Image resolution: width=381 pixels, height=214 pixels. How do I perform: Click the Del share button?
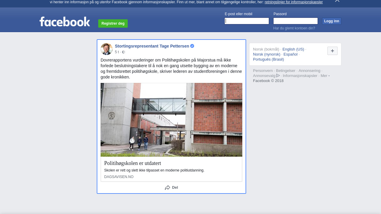point(171,188)
